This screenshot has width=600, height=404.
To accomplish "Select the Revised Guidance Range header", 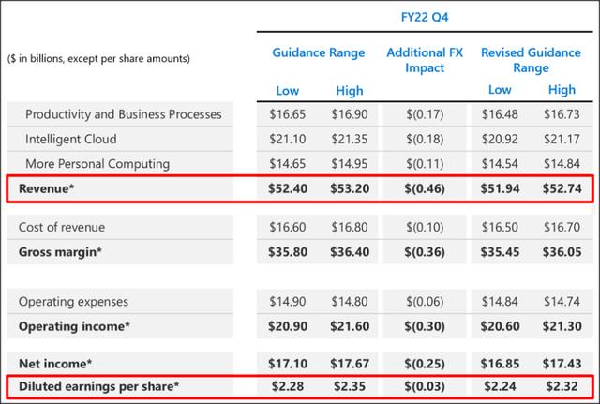I will [531, 61].
